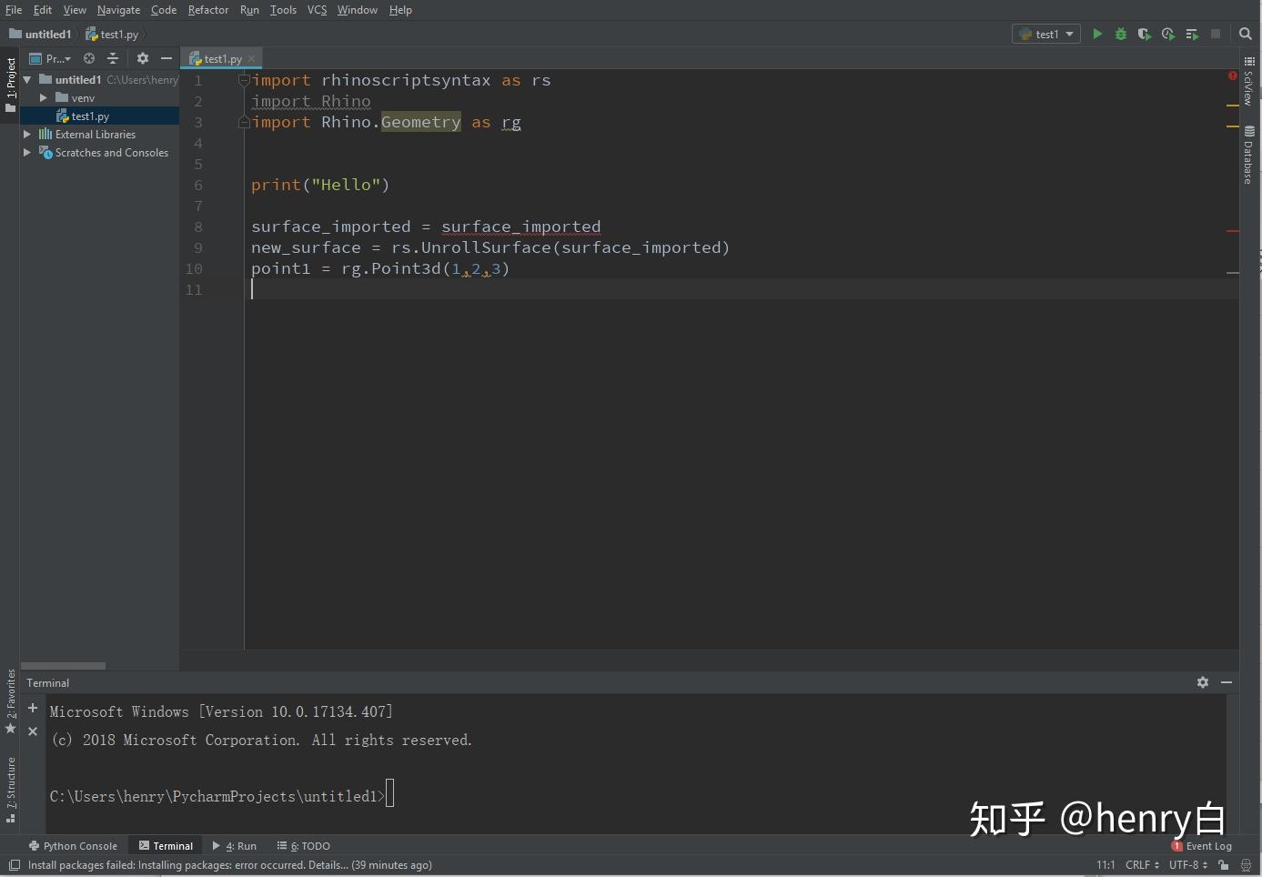Open Terminal panel settings gear
This screenshot has height=877, width=1262.
1203,682
